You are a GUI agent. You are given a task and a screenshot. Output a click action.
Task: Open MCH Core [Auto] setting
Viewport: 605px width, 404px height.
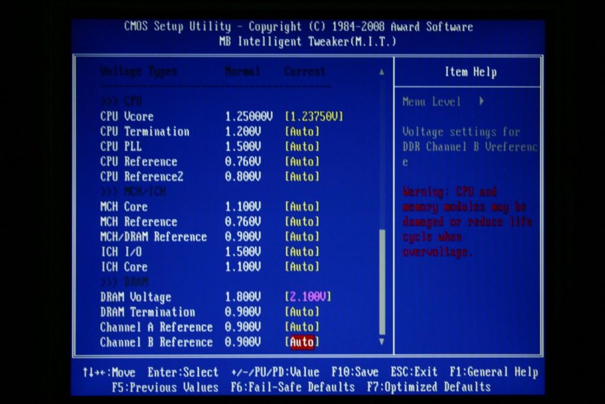coord(302,207)
